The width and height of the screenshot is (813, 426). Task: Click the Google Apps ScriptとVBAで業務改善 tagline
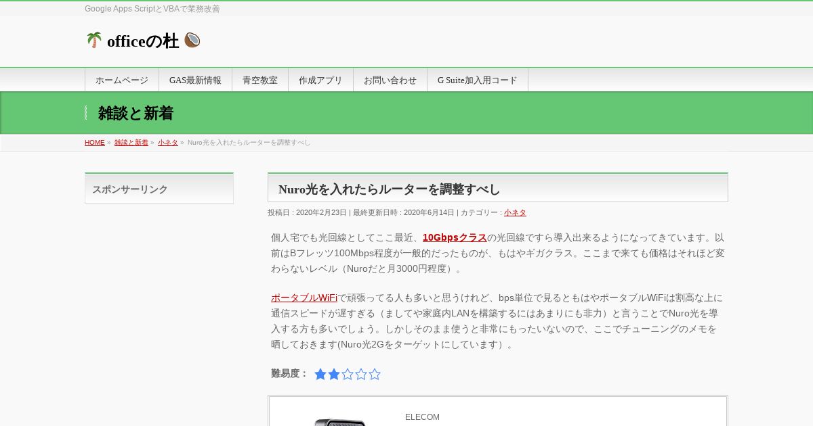pos(152,9)
